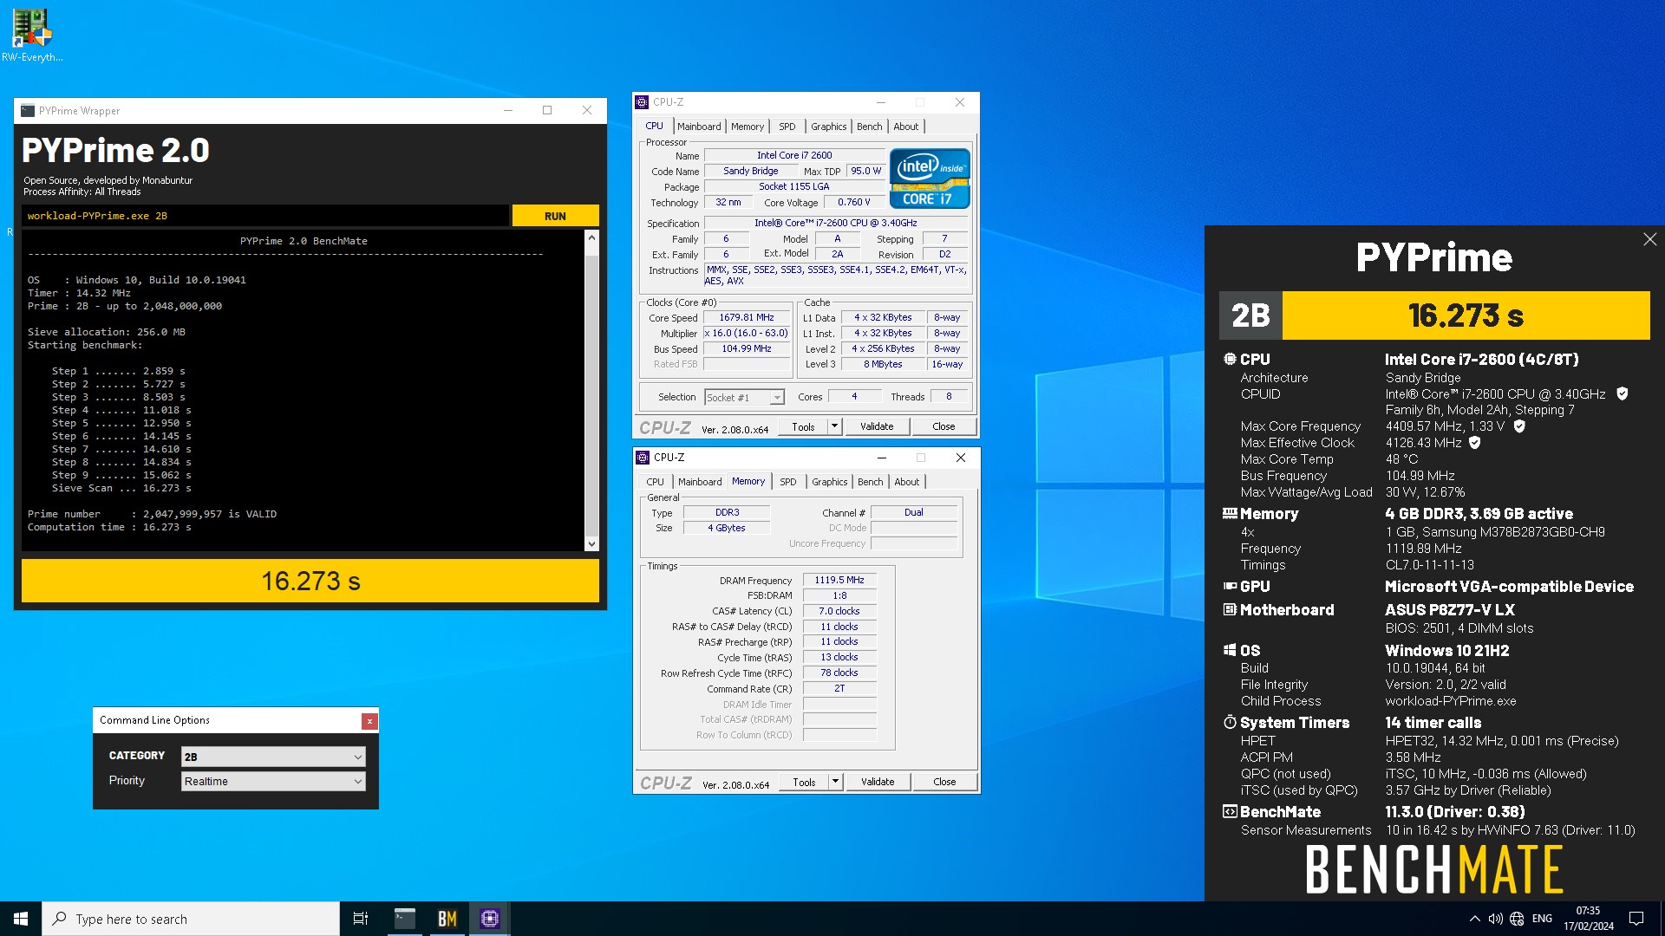Image resolution: width=1665 pixels, height=936 pixels.
Task: Open BenchMate from the taskbar
Action: [x=447, y=919]
